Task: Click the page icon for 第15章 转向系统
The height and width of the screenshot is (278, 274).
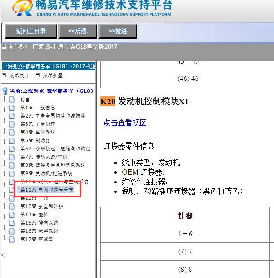Action: click(12, 223)
